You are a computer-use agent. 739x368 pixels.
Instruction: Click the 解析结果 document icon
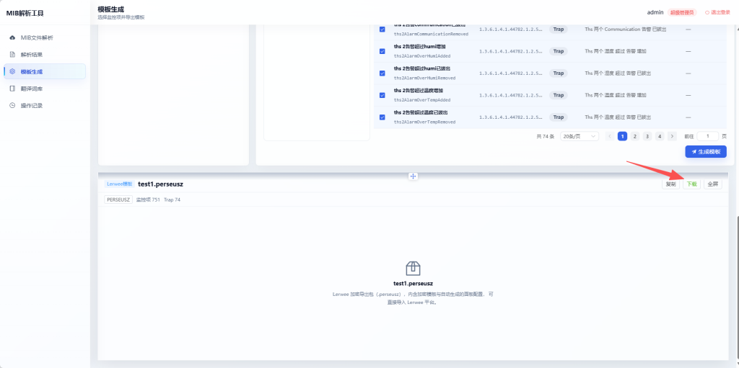click(x=12, y=55)
